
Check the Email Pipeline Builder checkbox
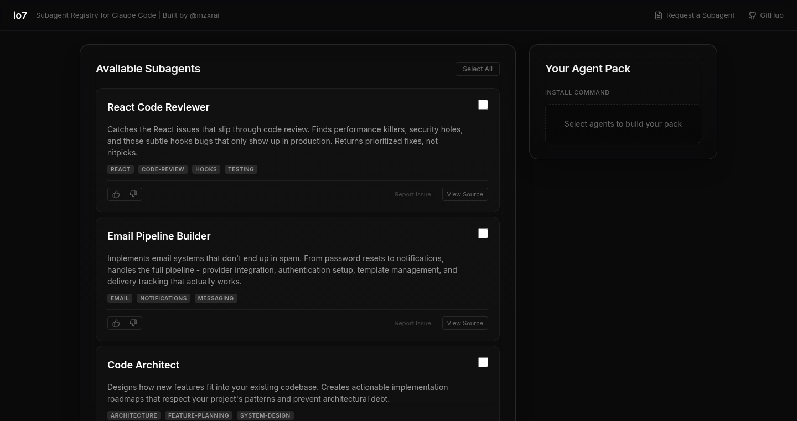483,233
